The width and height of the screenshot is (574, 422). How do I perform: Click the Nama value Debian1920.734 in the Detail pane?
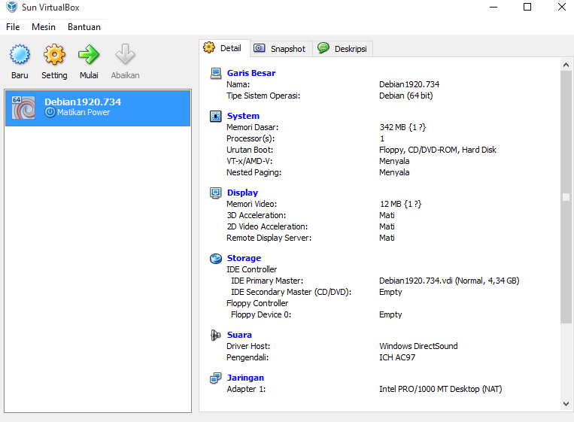coord(409,84)
